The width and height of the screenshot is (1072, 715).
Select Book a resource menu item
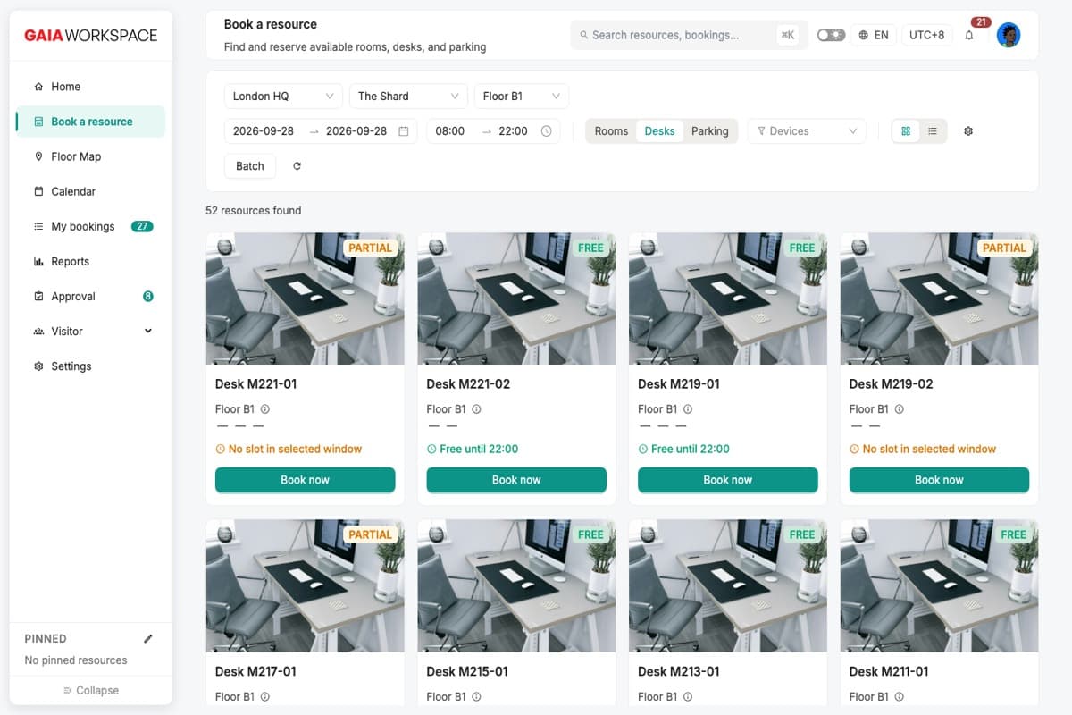[x=90, y=122]
